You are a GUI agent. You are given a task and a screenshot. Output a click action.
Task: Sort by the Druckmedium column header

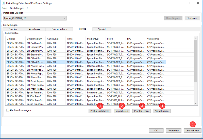(36, 39)
